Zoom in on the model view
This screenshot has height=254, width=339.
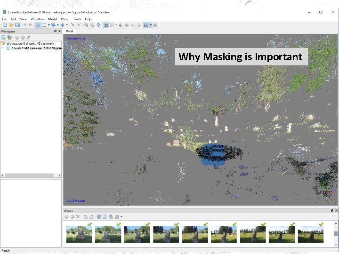pos(86,25)
